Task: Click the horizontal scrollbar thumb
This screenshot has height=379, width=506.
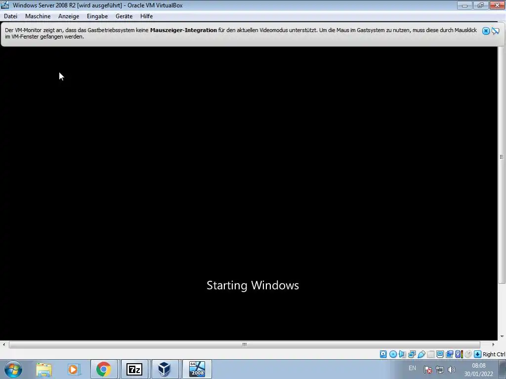Action: tap(244, 344)
